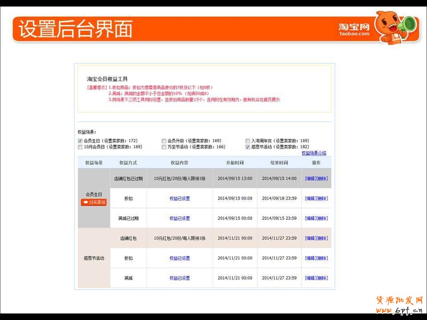Open 权益已设置 for 会员生日 折扣 row
427x320 pixels.
180,198
